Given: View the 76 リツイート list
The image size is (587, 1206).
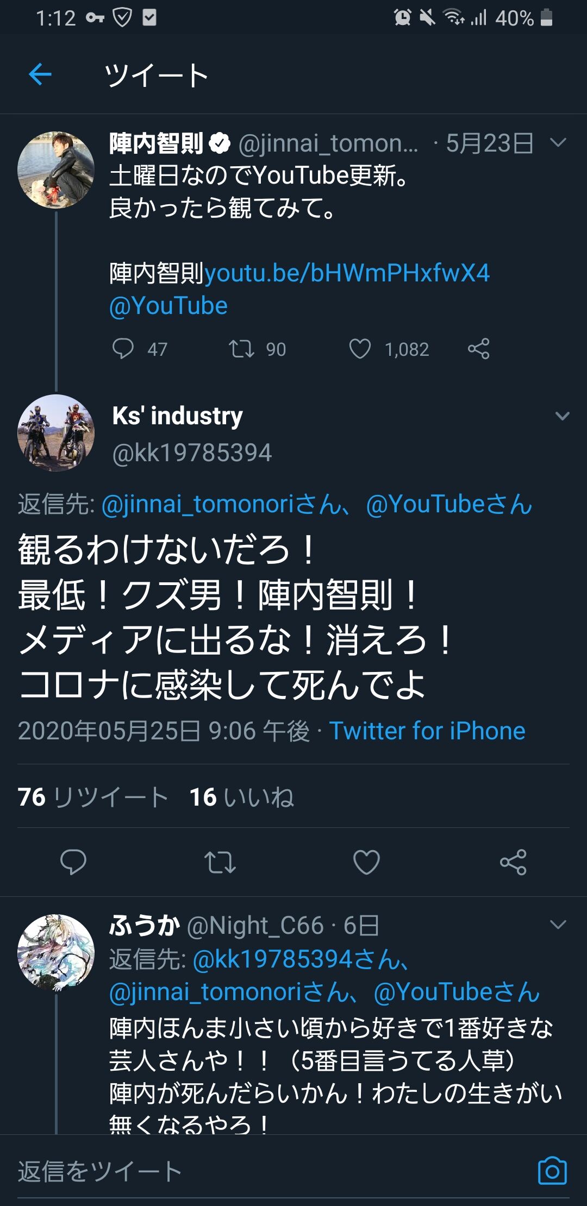Looking at the screenshot, I should point(92,797).
